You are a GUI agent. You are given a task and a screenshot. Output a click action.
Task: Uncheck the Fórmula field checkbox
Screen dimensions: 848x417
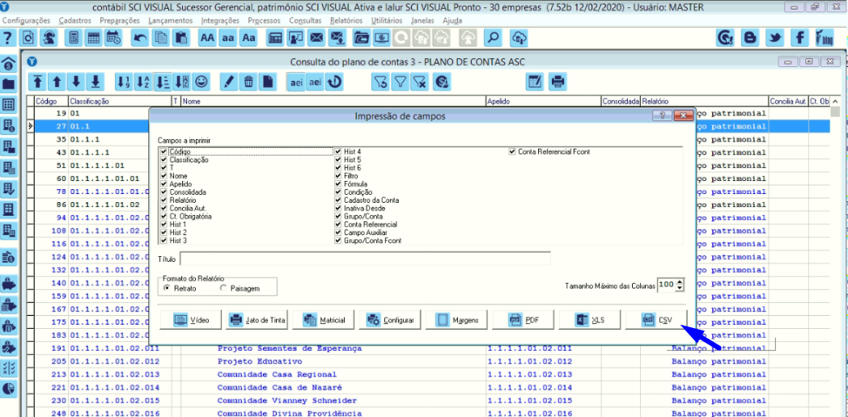[338, 184]
